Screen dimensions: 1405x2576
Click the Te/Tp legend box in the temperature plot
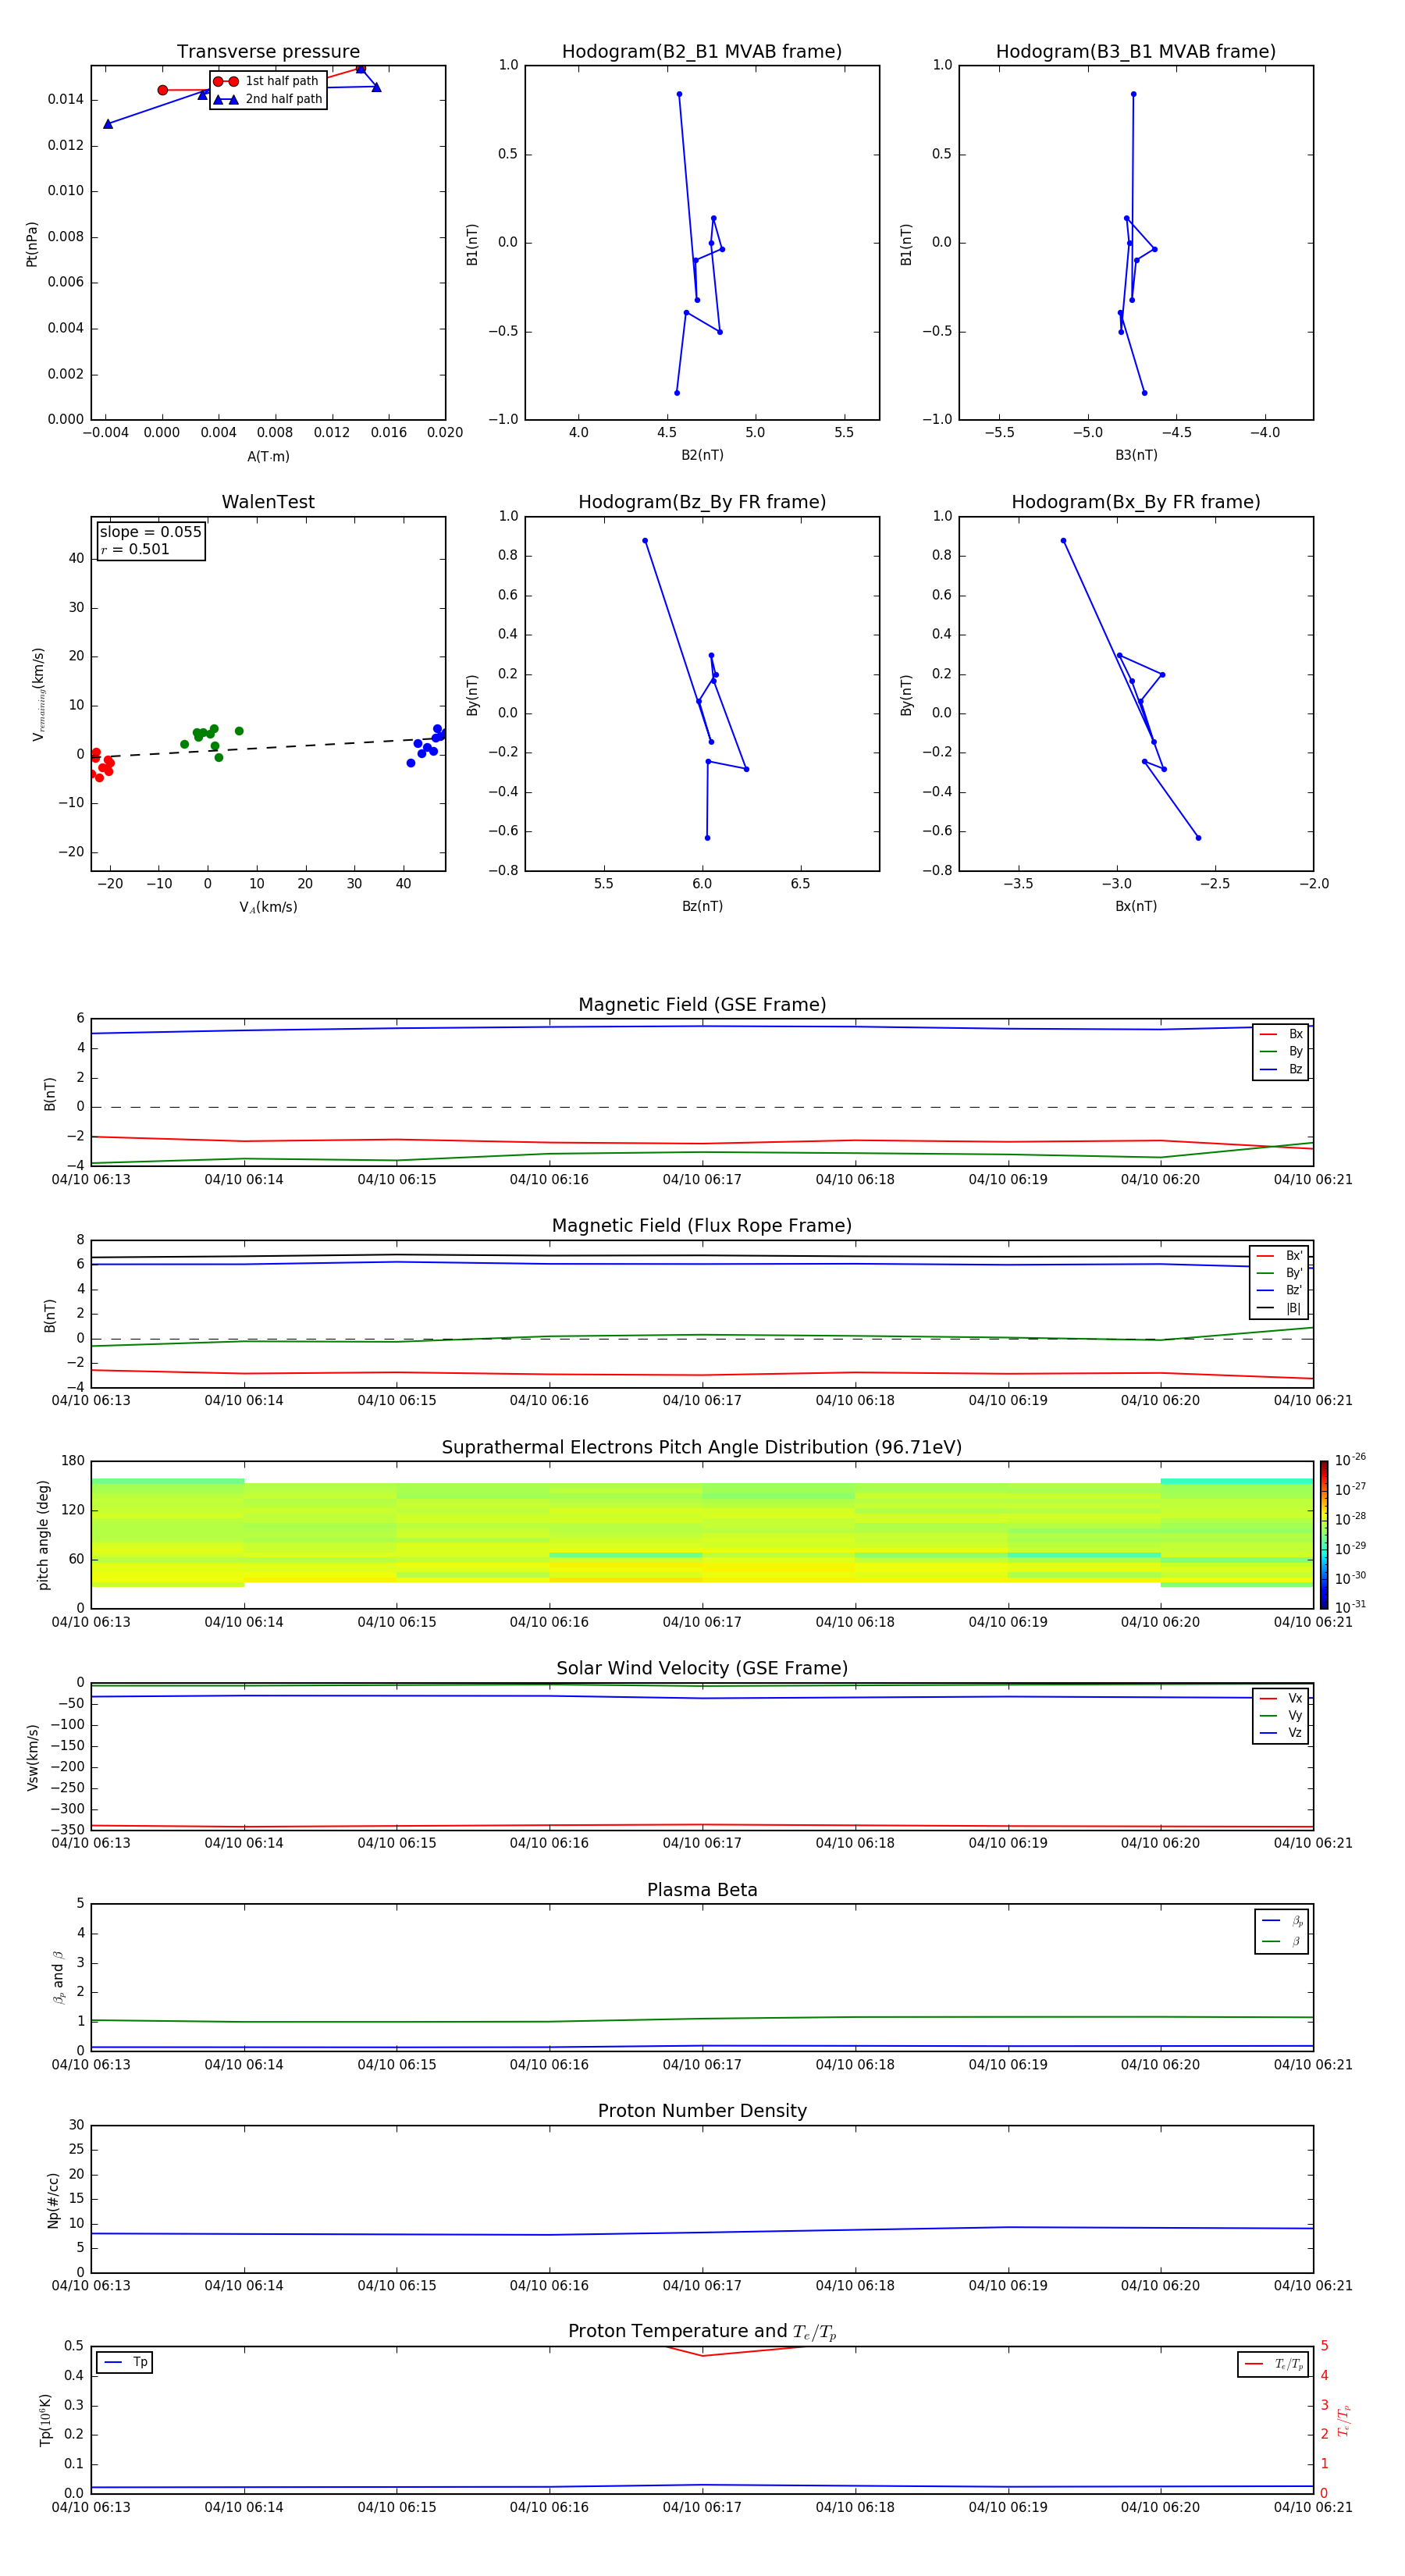point(1273,2364)
